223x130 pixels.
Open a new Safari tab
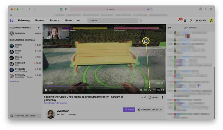click(206, 9)
